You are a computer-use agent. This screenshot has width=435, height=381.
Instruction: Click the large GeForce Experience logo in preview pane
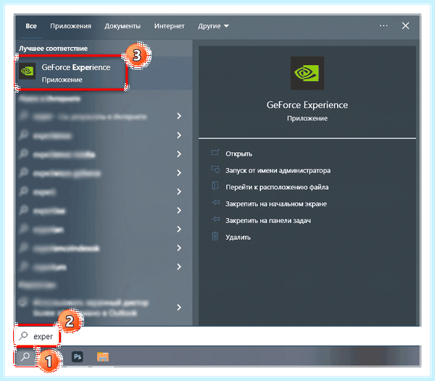(x=307, y=73)
